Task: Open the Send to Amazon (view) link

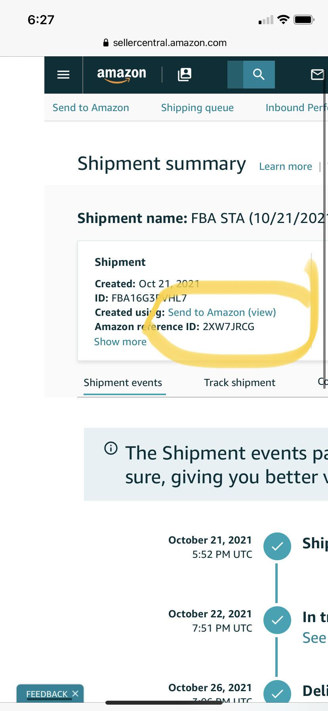Action: coord(222,312)
